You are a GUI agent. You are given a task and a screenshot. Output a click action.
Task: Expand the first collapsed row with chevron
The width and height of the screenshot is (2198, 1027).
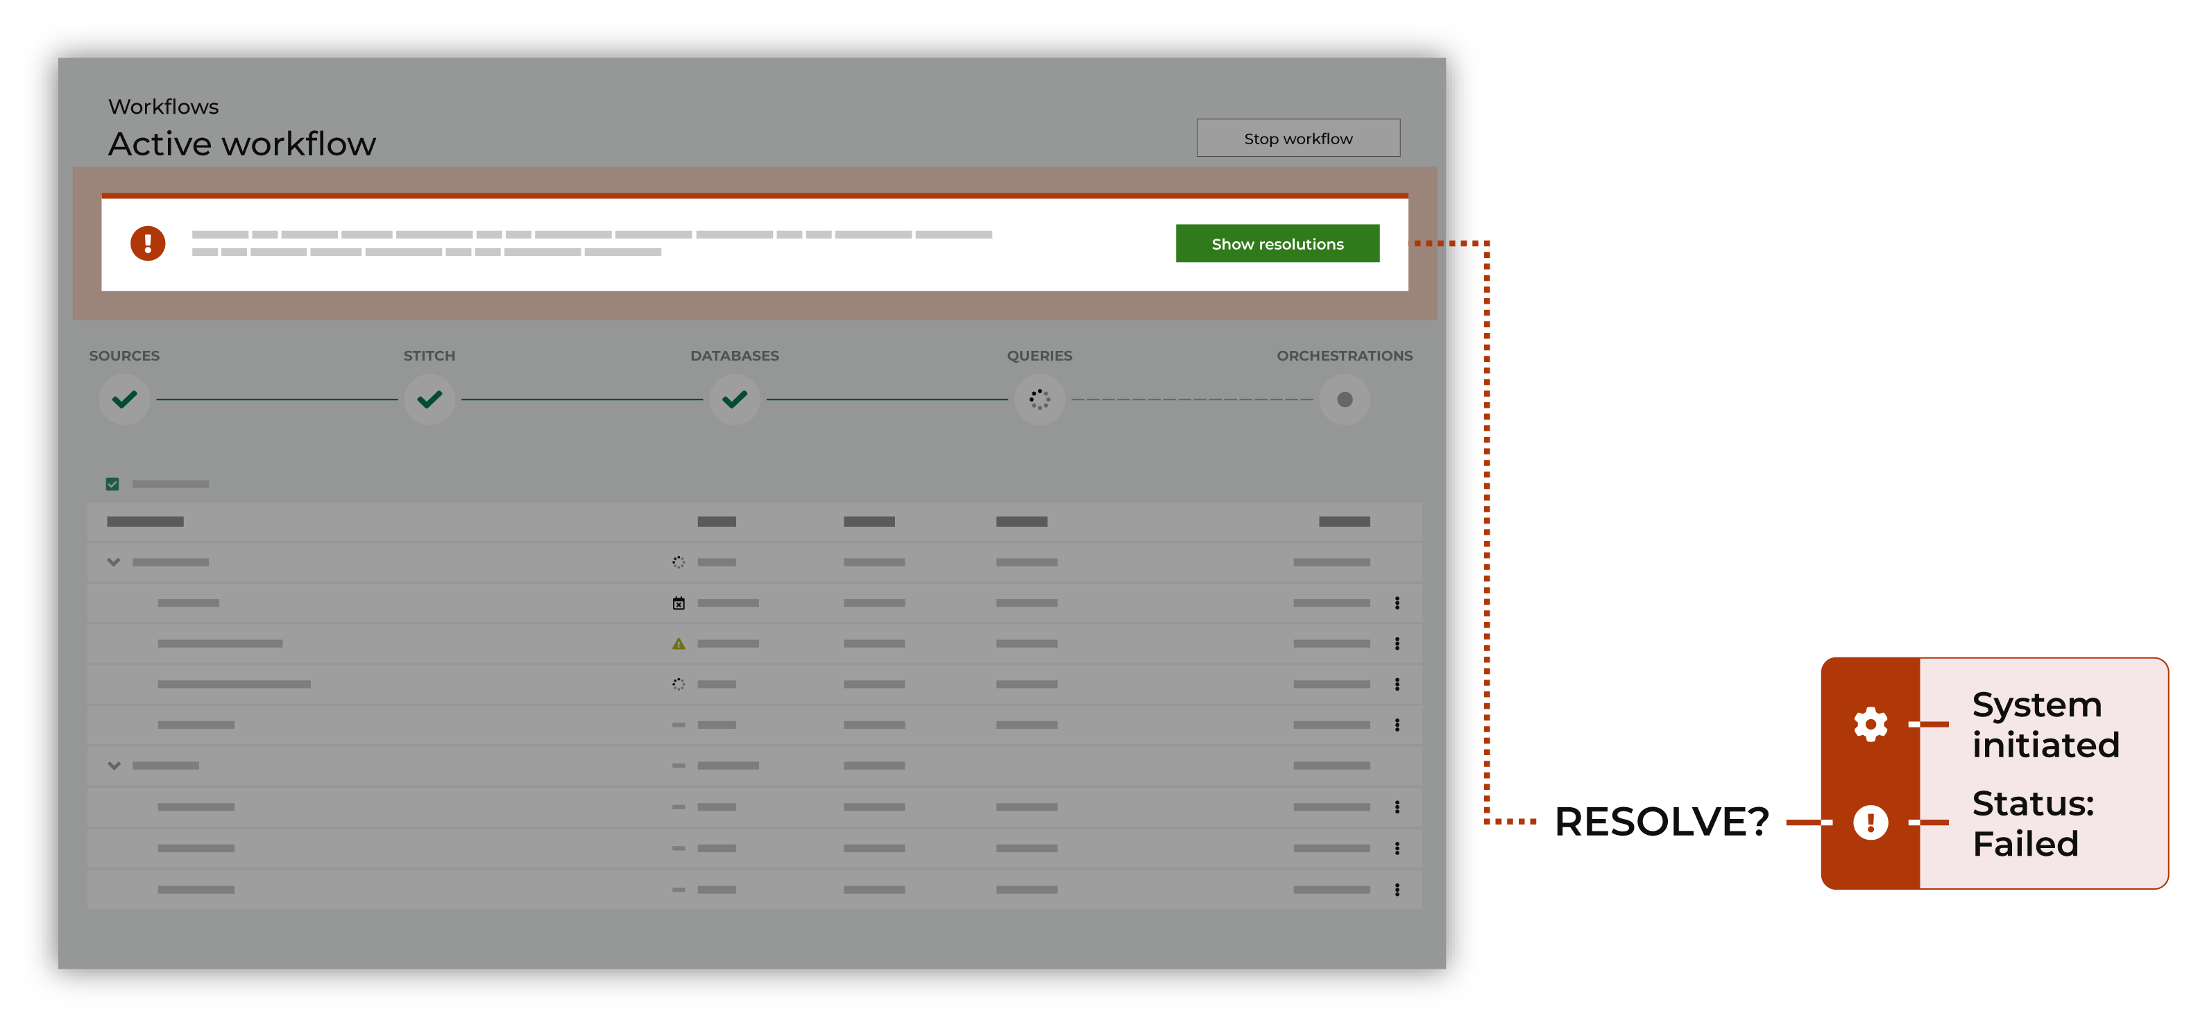point(114,563)
